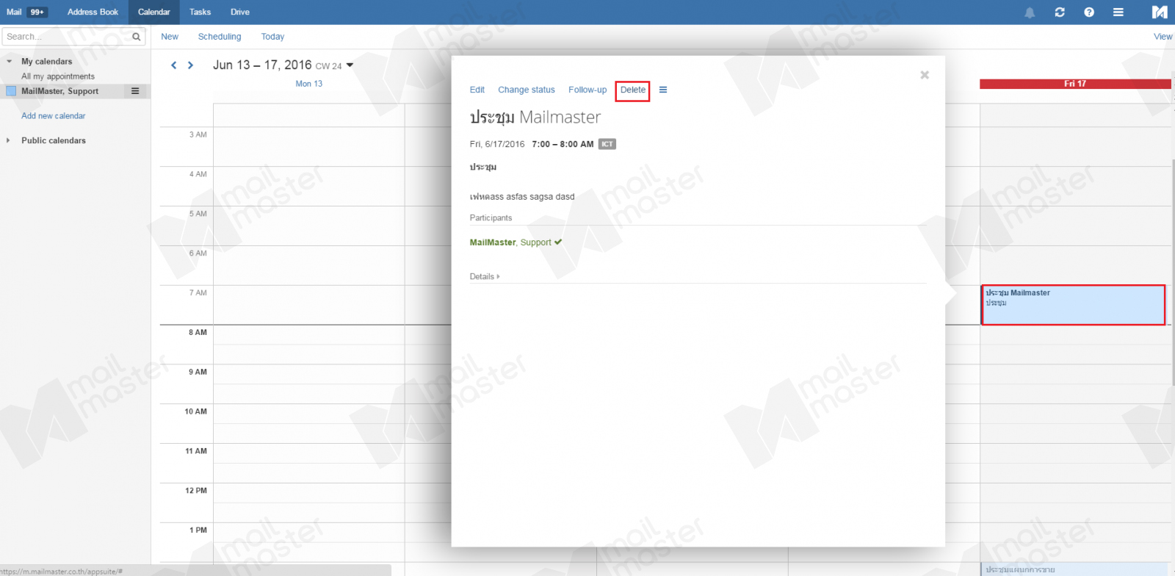Click Change status link
This screenshot has height=576, width=1175.
[x=527, y=90]
